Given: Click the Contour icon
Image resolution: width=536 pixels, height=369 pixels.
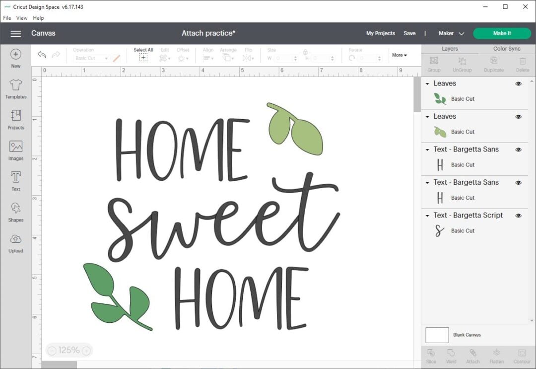Looking at the screenshot, I should [x=522, y=355].
